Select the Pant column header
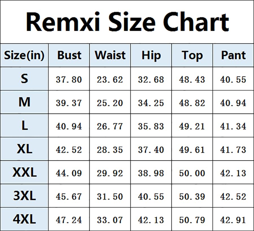Screen dimensions: 254x231 233,55
